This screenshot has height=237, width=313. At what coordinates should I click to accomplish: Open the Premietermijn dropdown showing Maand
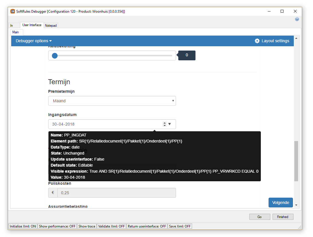(x=112, y=101)
